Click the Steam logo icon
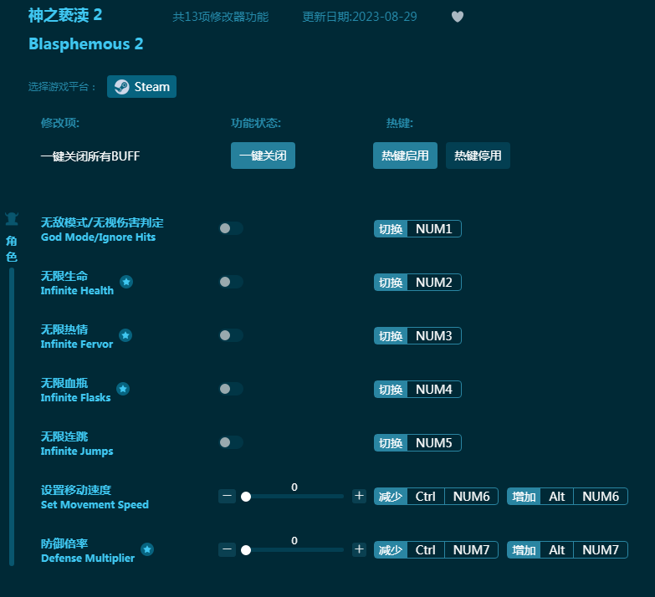The image size is (655, 597). [x=121, y=87]
